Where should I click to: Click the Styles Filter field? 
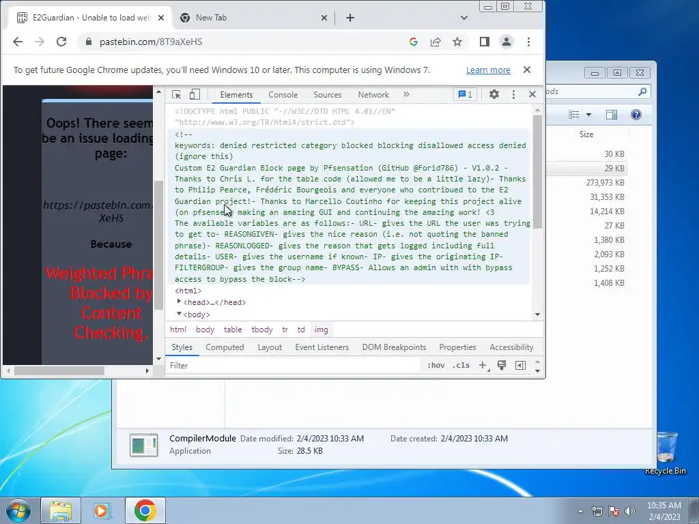click(294, 366)
